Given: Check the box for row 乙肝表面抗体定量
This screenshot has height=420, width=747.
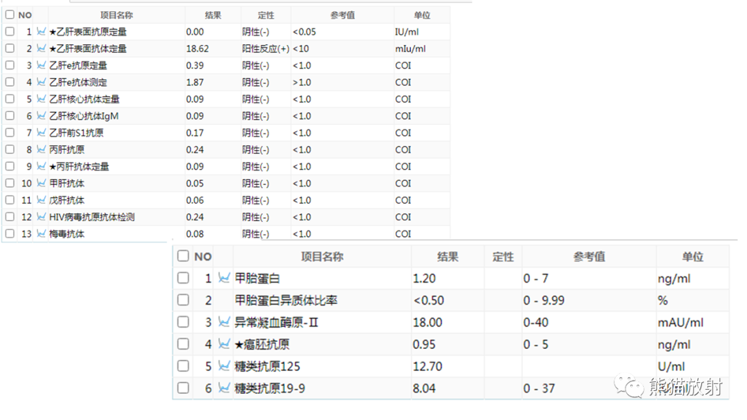Looking at the screenshot, I should [10, 48].
